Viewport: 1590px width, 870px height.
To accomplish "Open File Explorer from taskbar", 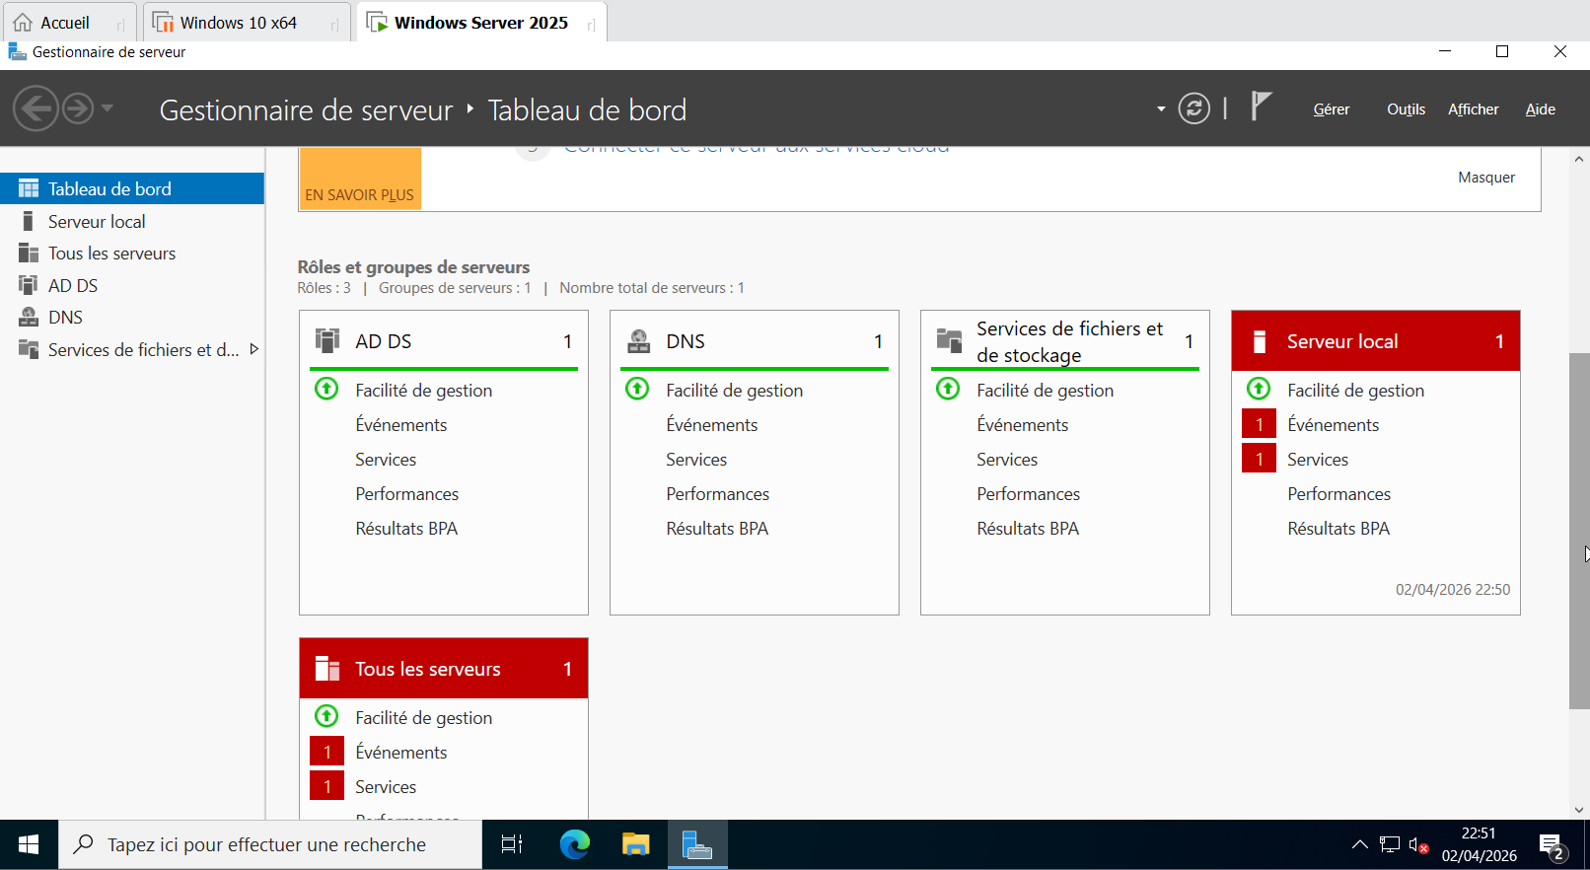I will tap(635, 844).
